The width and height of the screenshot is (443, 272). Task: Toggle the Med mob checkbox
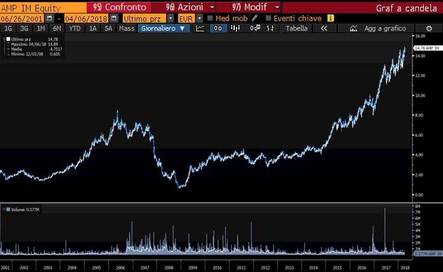210,19
